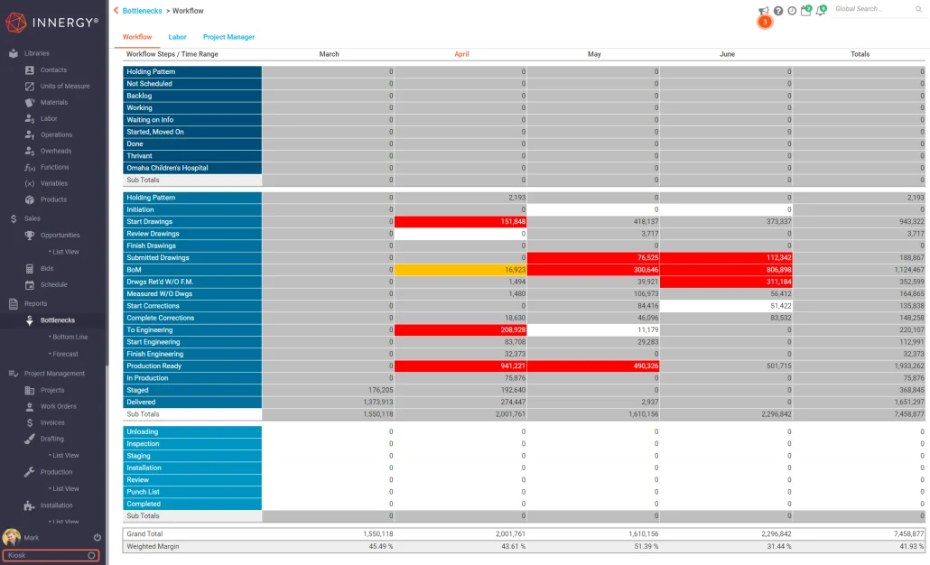This screenshot has width=930, height=565.
Task: Click the Omaha Children's Hospital row
Action: tap(192, 168)
